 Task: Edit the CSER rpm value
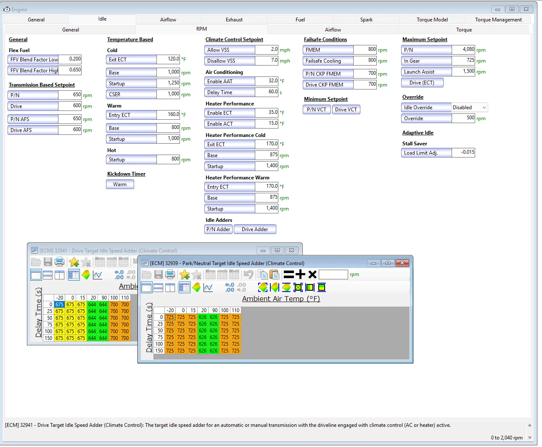click(x=168, y=94)
